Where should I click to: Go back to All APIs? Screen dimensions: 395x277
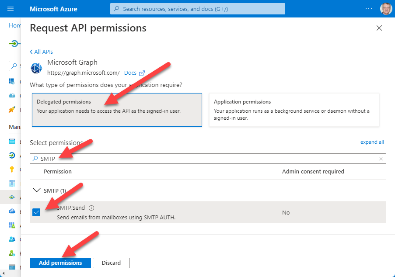coord(42,52)
